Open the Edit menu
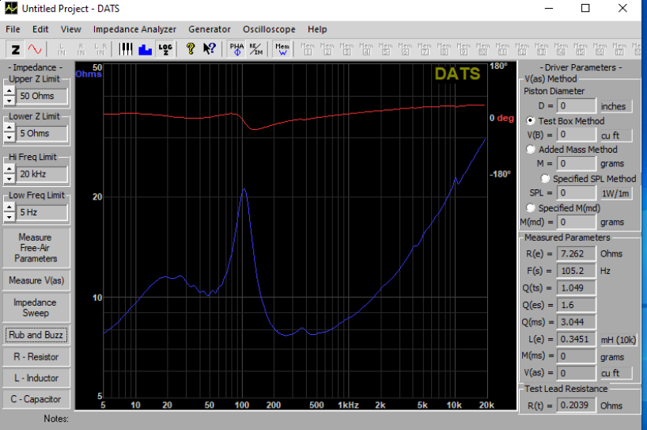 pos(40,29)
